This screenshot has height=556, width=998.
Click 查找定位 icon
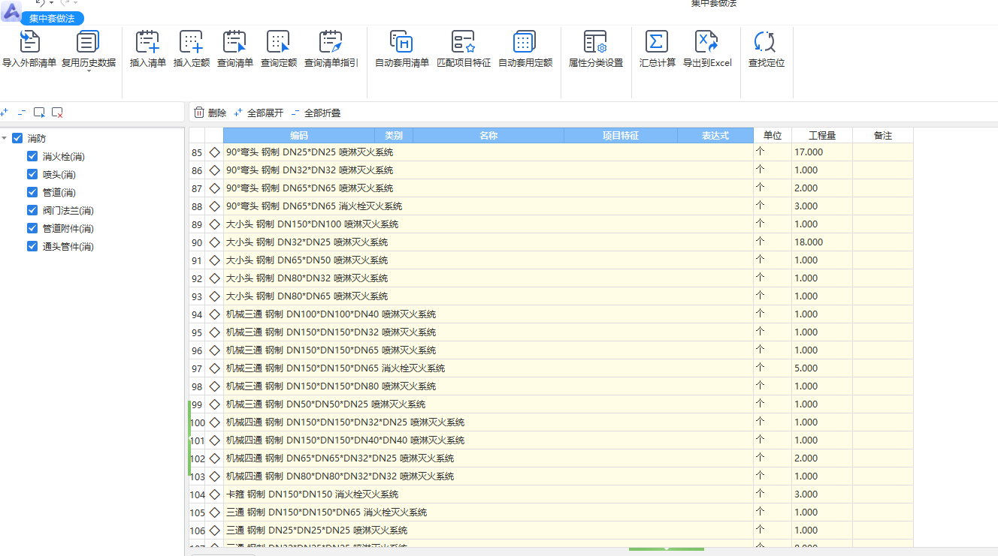click(765, 42)
